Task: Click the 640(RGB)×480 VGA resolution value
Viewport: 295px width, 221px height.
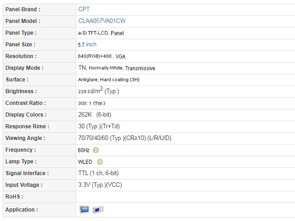Action: point(102,56)
